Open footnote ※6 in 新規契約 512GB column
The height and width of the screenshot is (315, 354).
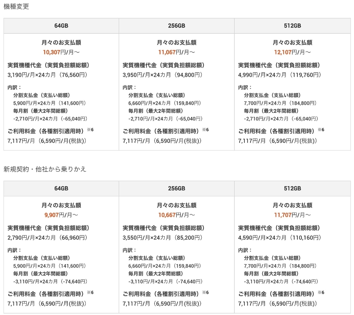tap(321, 293)
